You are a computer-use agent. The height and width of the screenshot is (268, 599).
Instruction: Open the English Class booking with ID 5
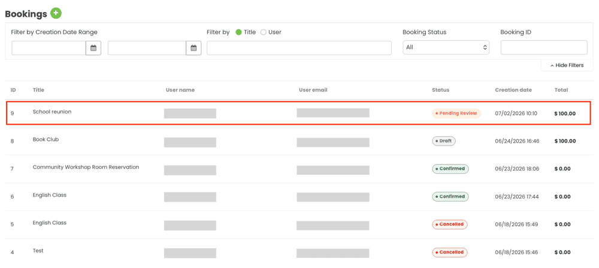pos(50,222)
